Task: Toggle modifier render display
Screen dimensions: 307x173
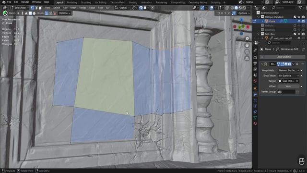Action: click(x=290, y=64)
